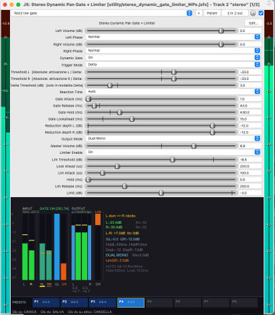Image resolution: width=275 pixels, height=315 pixels.
Task: Click the blue GL gate meter bar
Action: click(57, 247)
